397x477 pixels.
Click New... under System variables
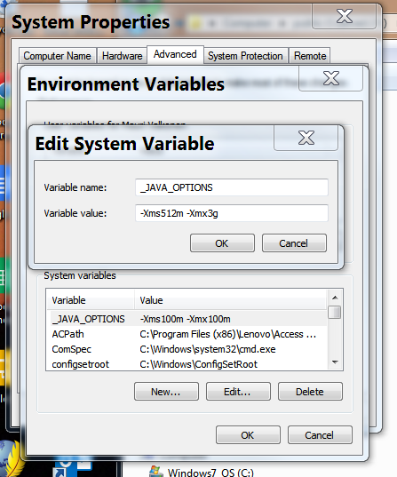pos(166,392)
